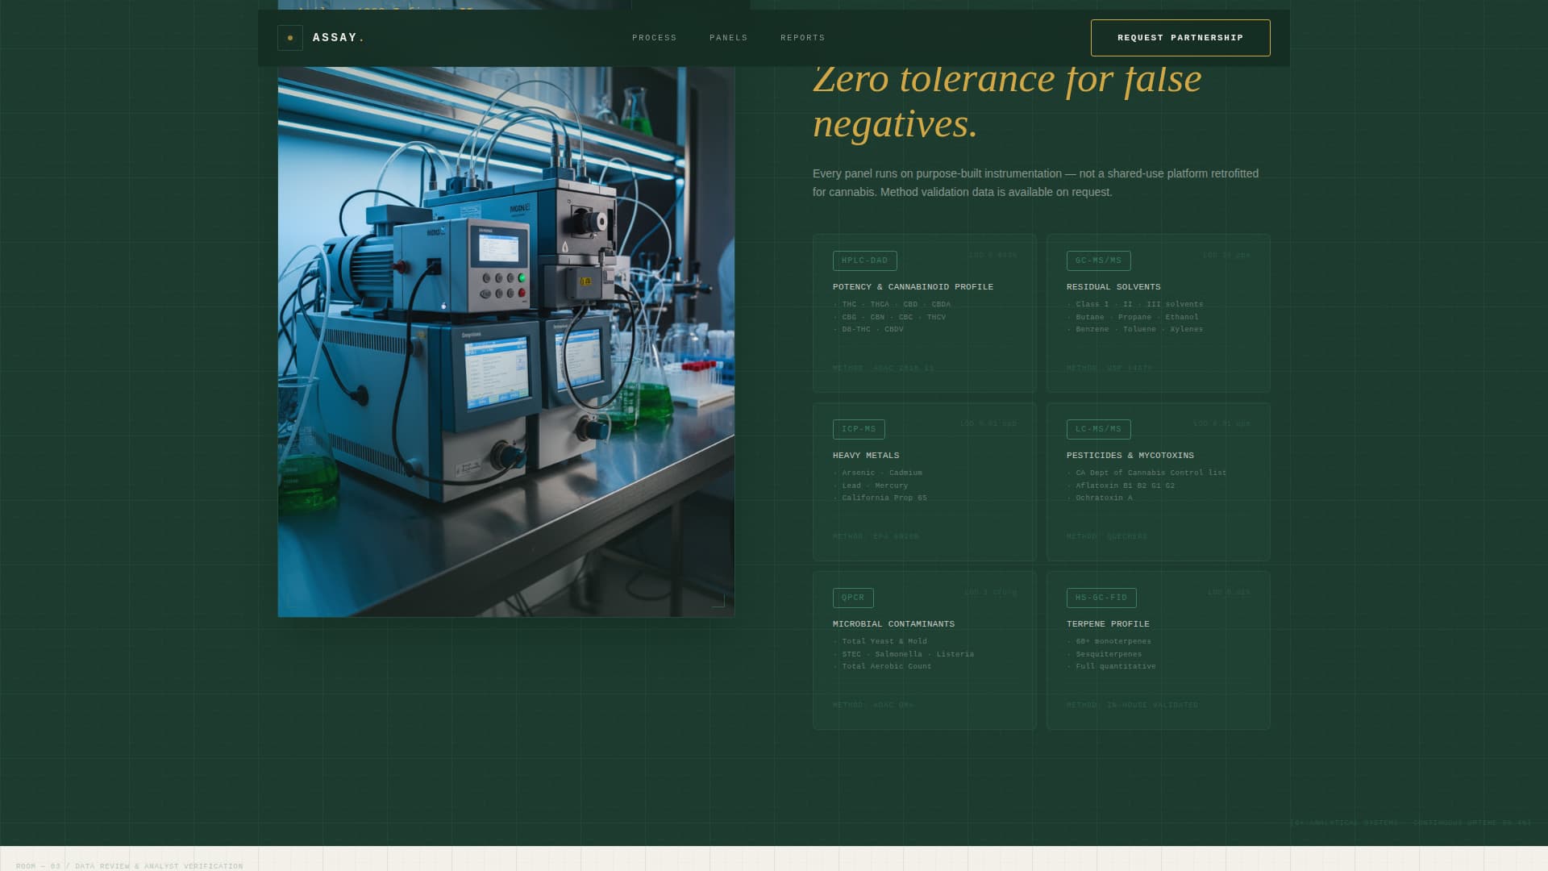This screenshot has height=871, width=1548.
Task: Open the PROCESS navigation item
Action: point(654,37)
